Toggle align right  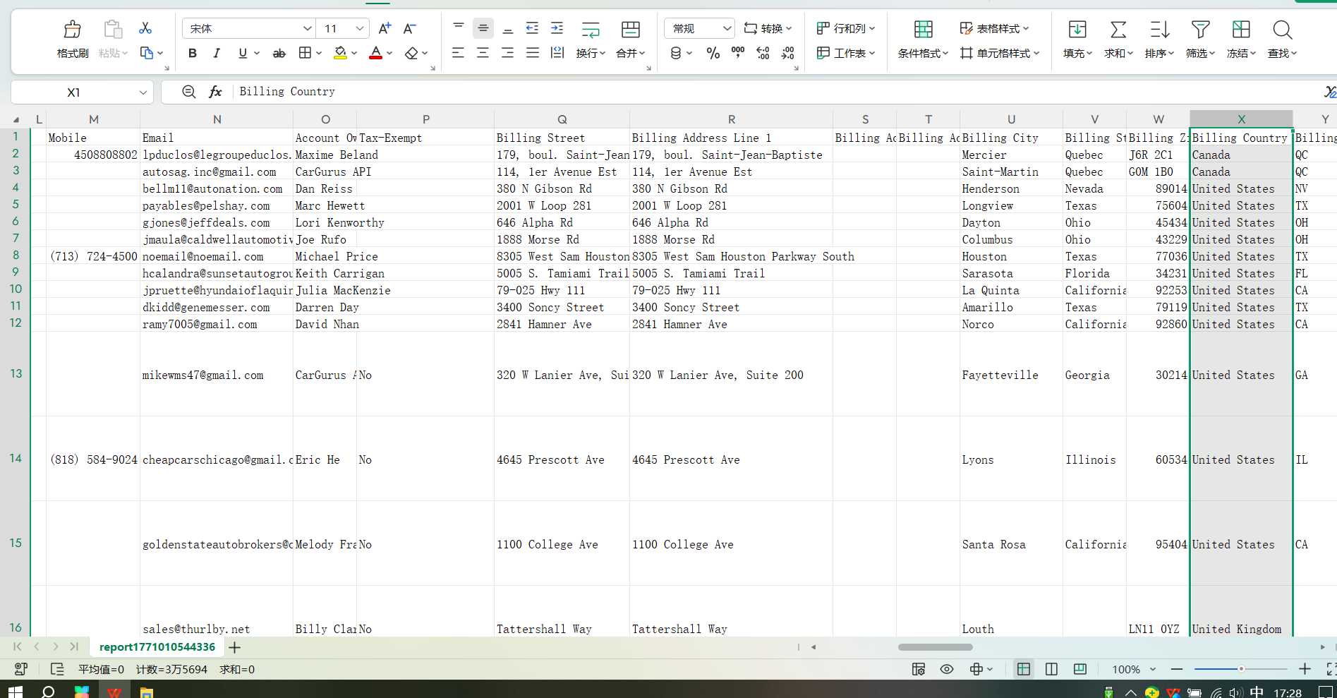point(508,53)
